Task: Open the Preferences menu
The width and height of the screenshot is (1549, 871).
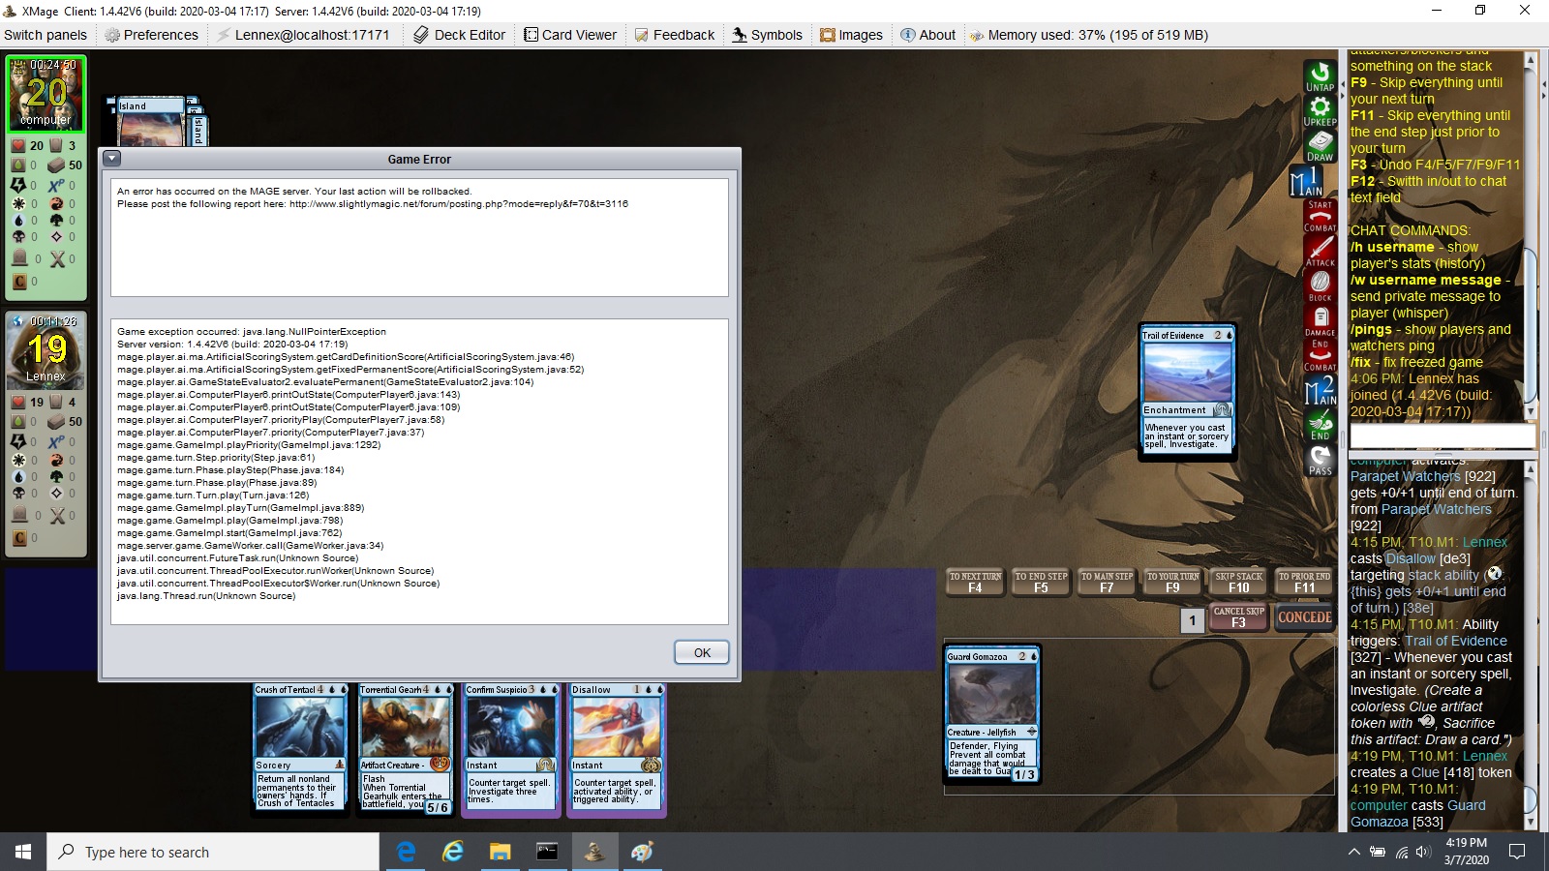Action: [151, 35]
